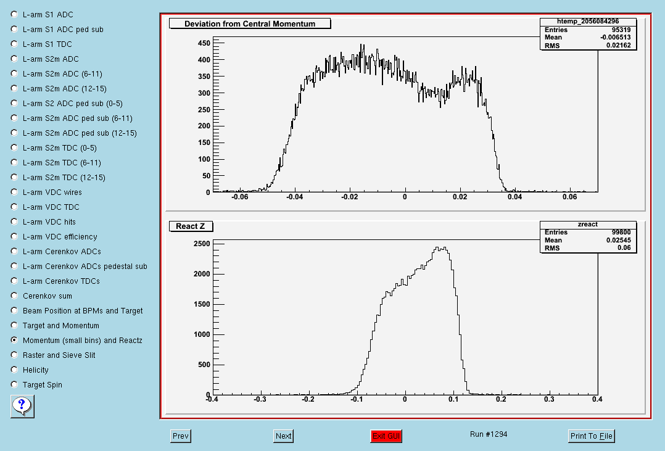Choose Cerenkov sum radio button
This screenshot has height=451, width=665.
point(14,296)
